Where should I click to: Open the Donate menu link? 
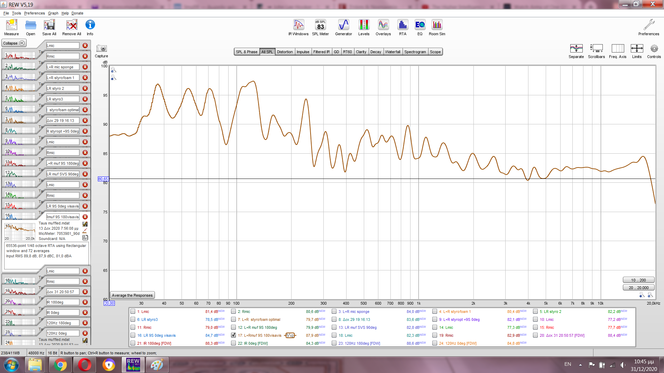click(x=77, y=13)
